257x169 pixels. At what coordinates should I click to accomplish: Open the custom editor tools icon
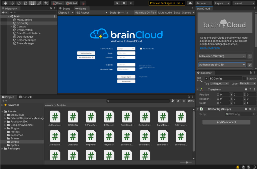(46, 3)
